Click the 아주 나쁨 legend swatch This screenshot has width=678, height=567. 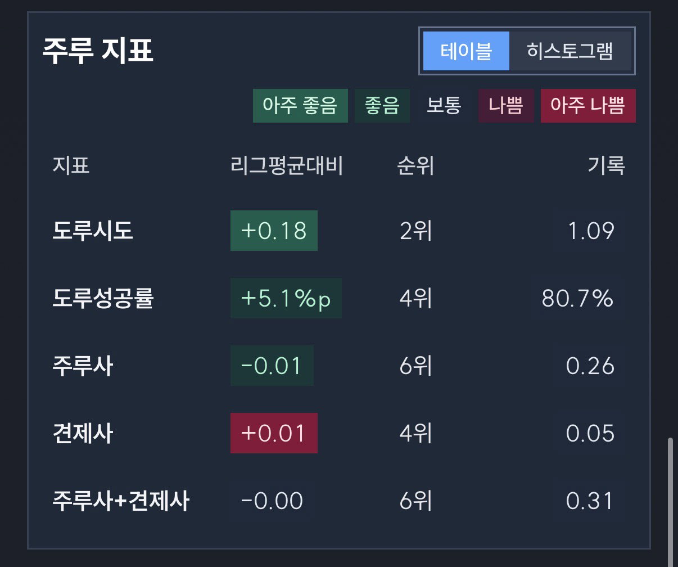click(x=588, y=106)
